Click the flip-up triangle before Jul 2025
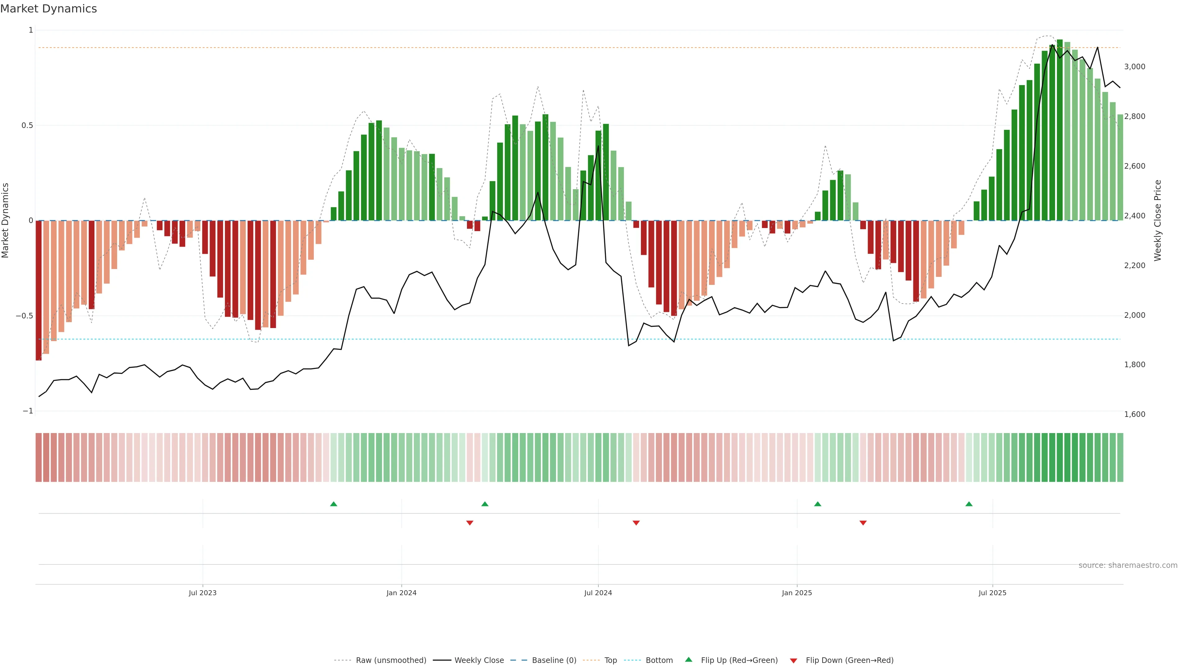Viewport: 1193px width, 671px height. coord(969,504)
